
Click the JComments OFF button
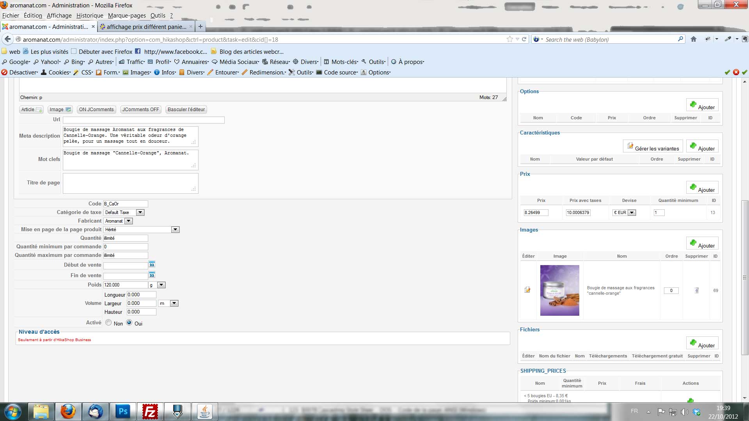click(140, 110)
